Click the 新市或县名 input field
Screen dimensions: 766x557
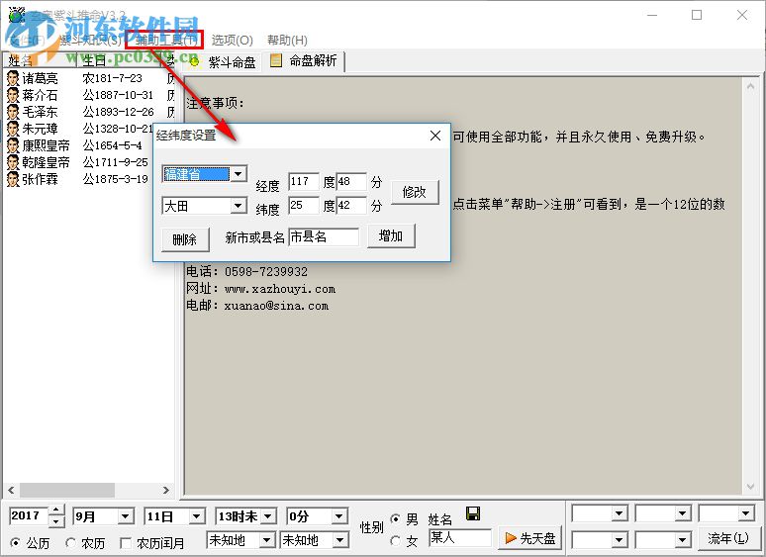coord(324,237)
